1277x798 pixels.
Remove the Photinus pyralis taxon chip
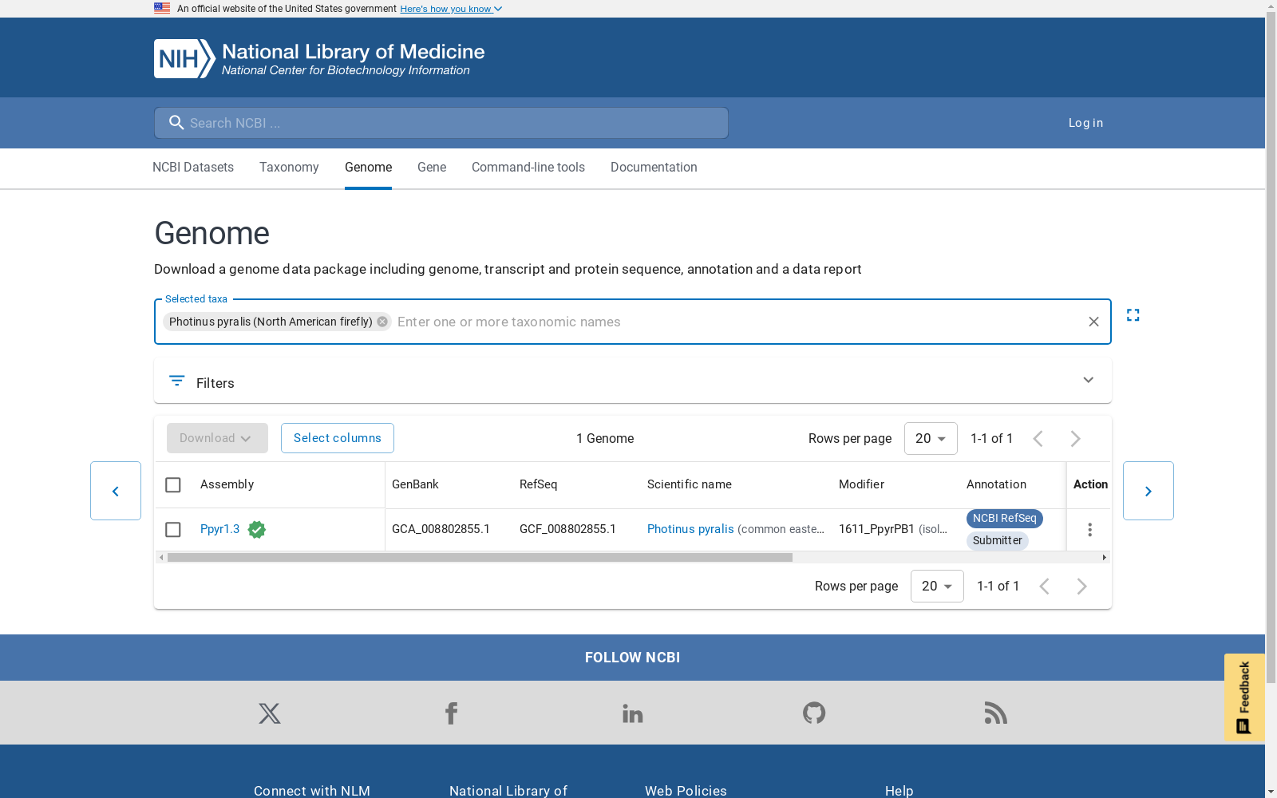tap(382, 322)
